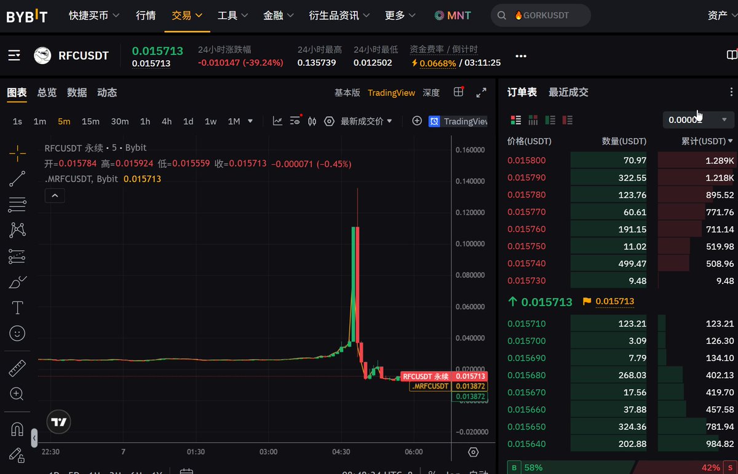Expand the 衍生品资讯 dropdown menu

click(340, 15)
